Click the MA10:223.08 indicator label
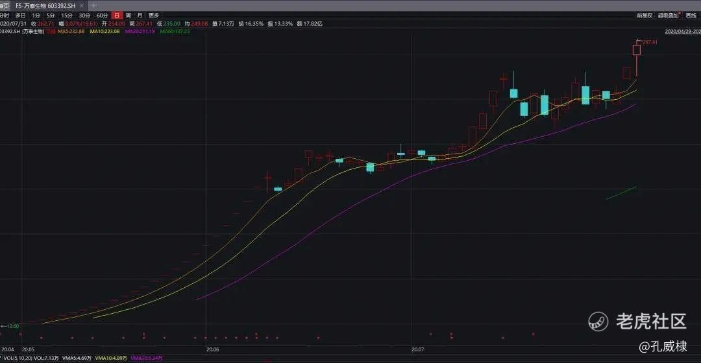This screenshot has width=701, height=363. point(105,32)
